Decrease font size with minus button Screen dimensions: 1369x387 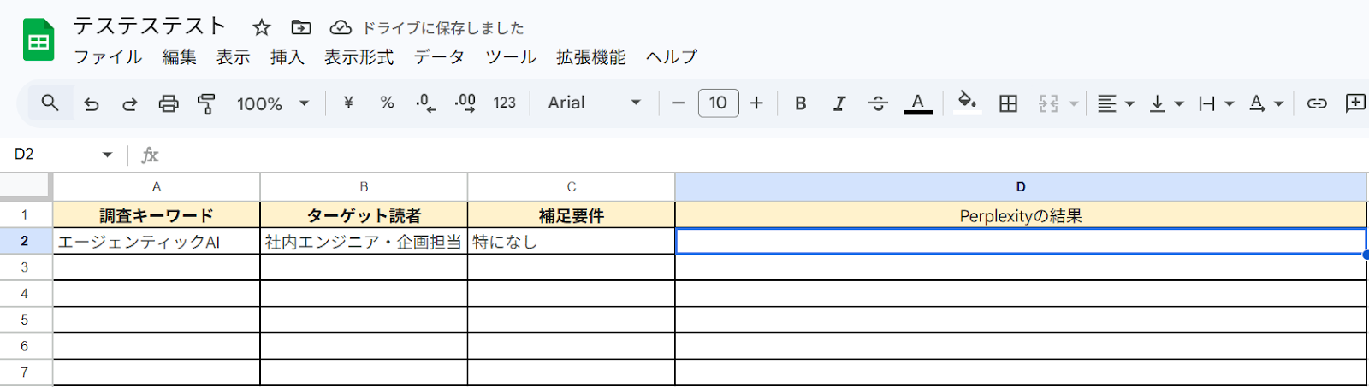point(679,103)
